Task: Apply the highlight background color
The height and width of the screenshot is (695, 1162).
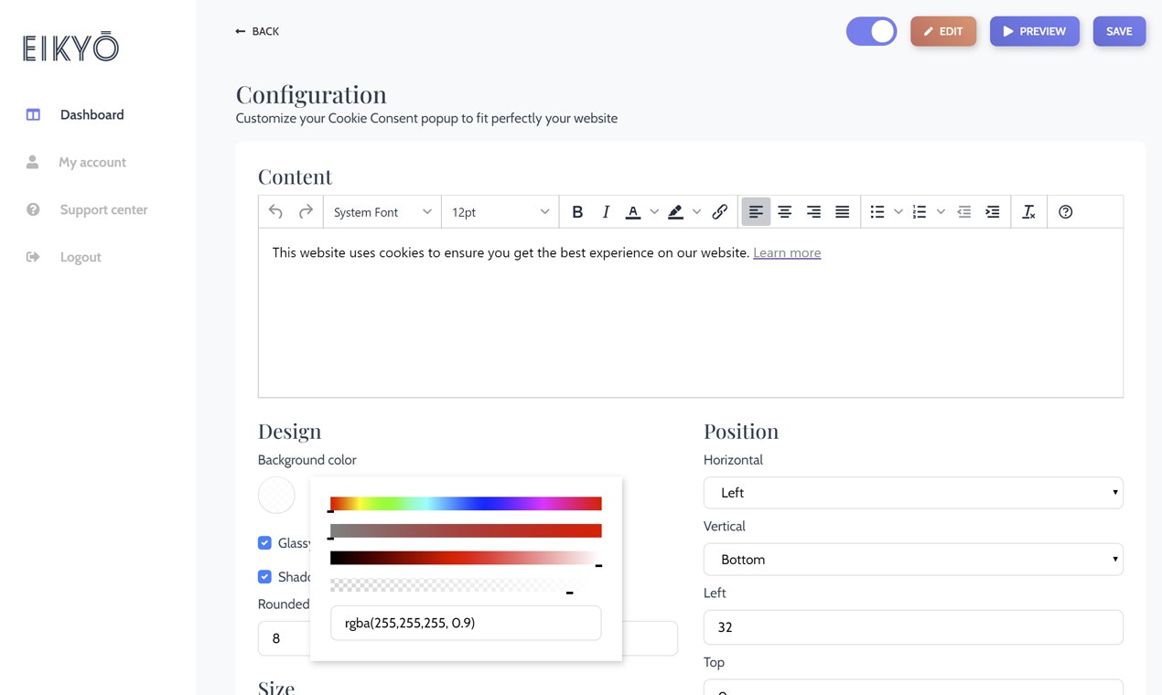Action: click(x=675, y=212)
